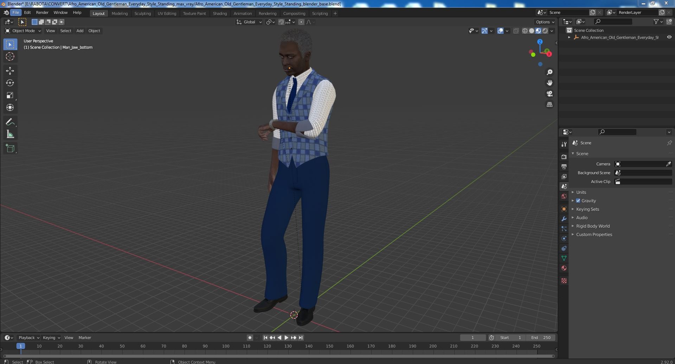The width and height of the screenshot is (675, 364).
Task: Click play animation button
Action: (287, 338)
